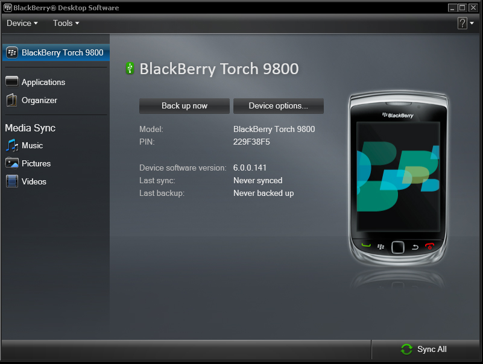Open Device options dialog
The width and height of the screenshot is (483, 364).
pyautogui.click(x=278, y=106)
